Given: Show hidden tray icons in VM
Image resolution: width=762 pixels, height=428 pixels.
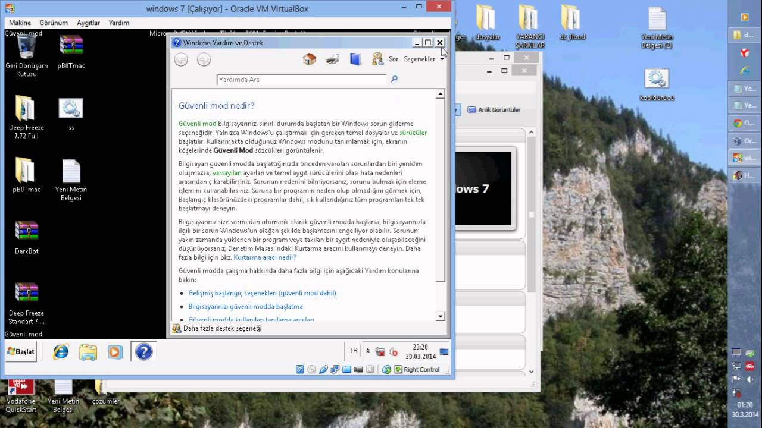Looking at the screenshot, I should click(x=368, y=351).
